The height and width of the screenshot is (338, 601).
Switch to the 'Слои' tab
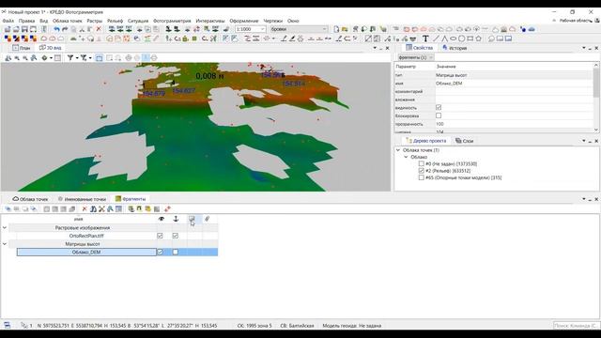[465, 141]
